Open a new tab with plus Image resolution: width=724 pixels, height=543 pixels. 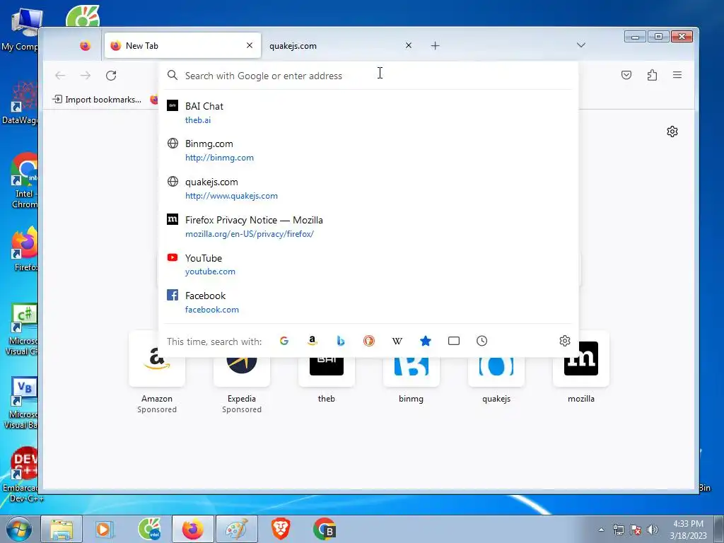[435, 45]
